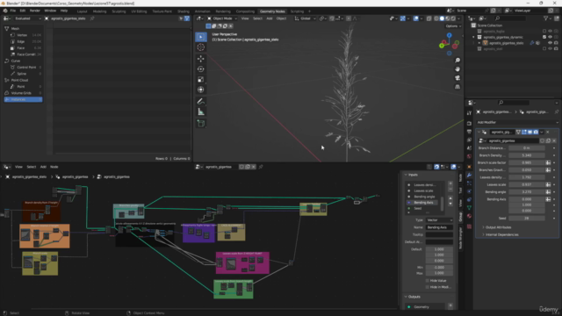
Task: Collapse the Outputs panel
Action: click(413, 297)
